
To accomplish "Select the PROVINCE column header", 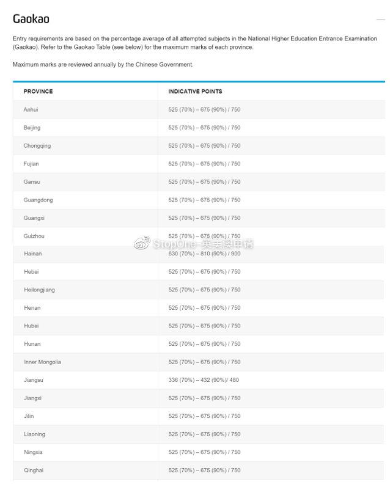I will [39, 91].
